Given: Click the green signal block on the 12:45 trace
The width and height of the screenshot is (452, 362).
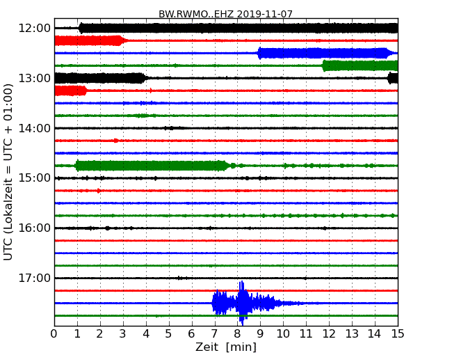Looking at the screenshot, I should tap(360, 65).
